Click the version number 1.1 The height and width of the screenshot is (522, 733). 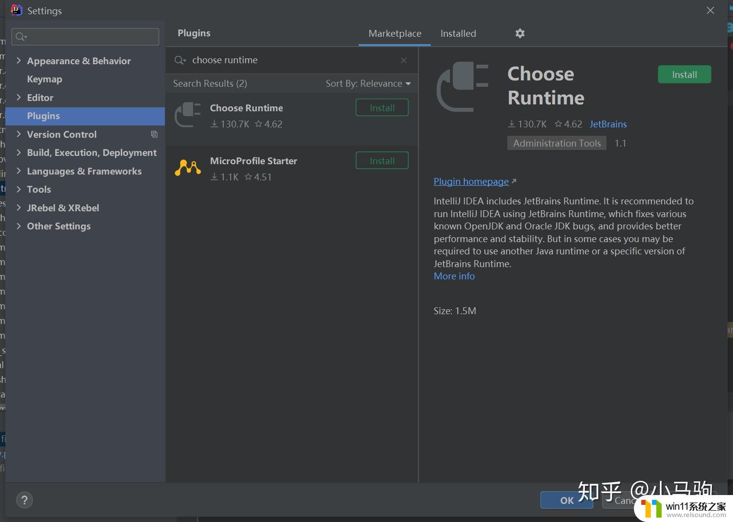[620, 143]
